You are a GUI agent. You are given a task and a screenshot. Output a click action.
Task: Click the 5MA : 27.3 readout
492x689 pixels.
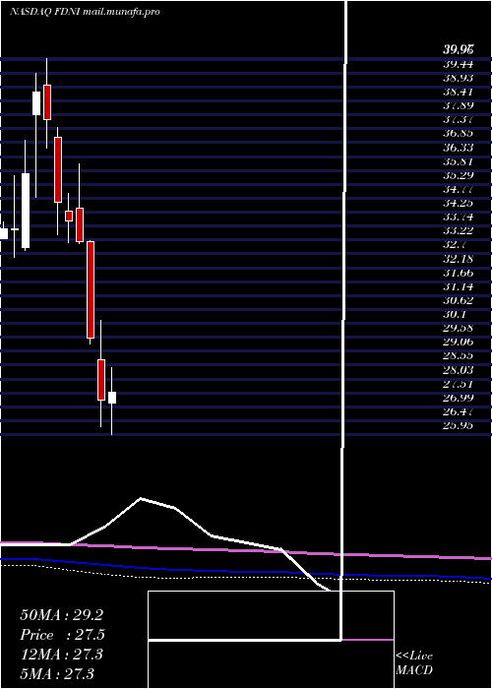coord(57,673)
